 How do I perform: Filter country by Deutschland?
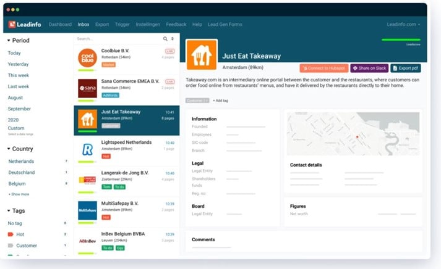click(x=22, y=173)
